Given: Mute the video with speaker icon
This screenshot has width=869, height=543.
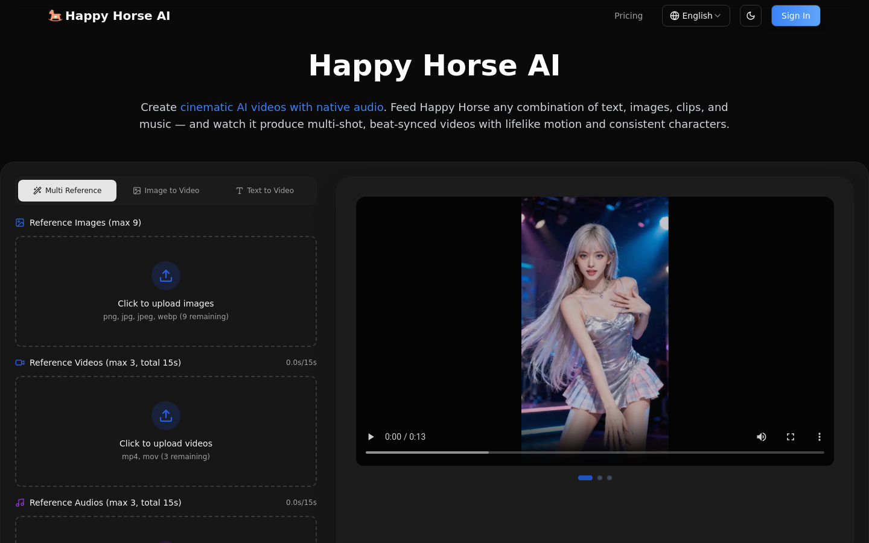Looking at the screenshot, I should [762, 437].
